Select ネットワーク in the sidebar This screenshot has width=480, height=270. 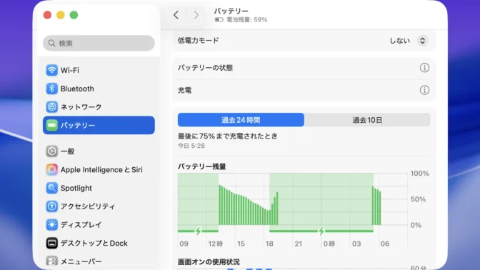[81, 107]
